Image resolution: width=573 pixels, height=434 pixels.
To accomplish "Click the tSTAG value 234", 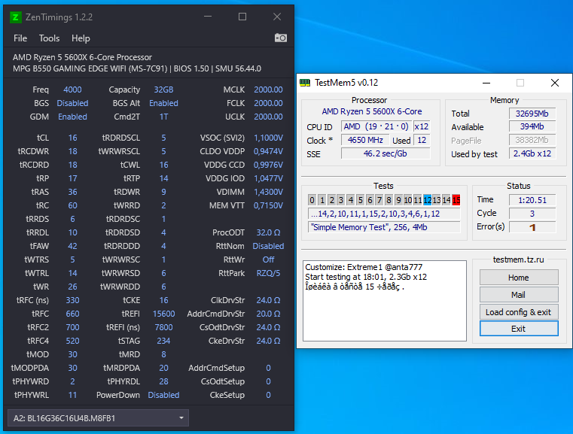I will point(163,341).
